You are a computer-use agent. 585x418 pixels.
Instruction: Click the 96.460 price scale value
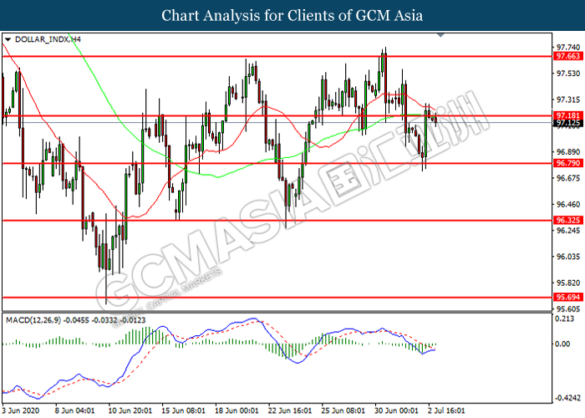click(x=568, y=205)
